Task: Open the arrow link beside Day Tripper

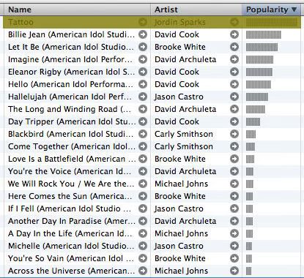Action: click(x=143, y=121)
